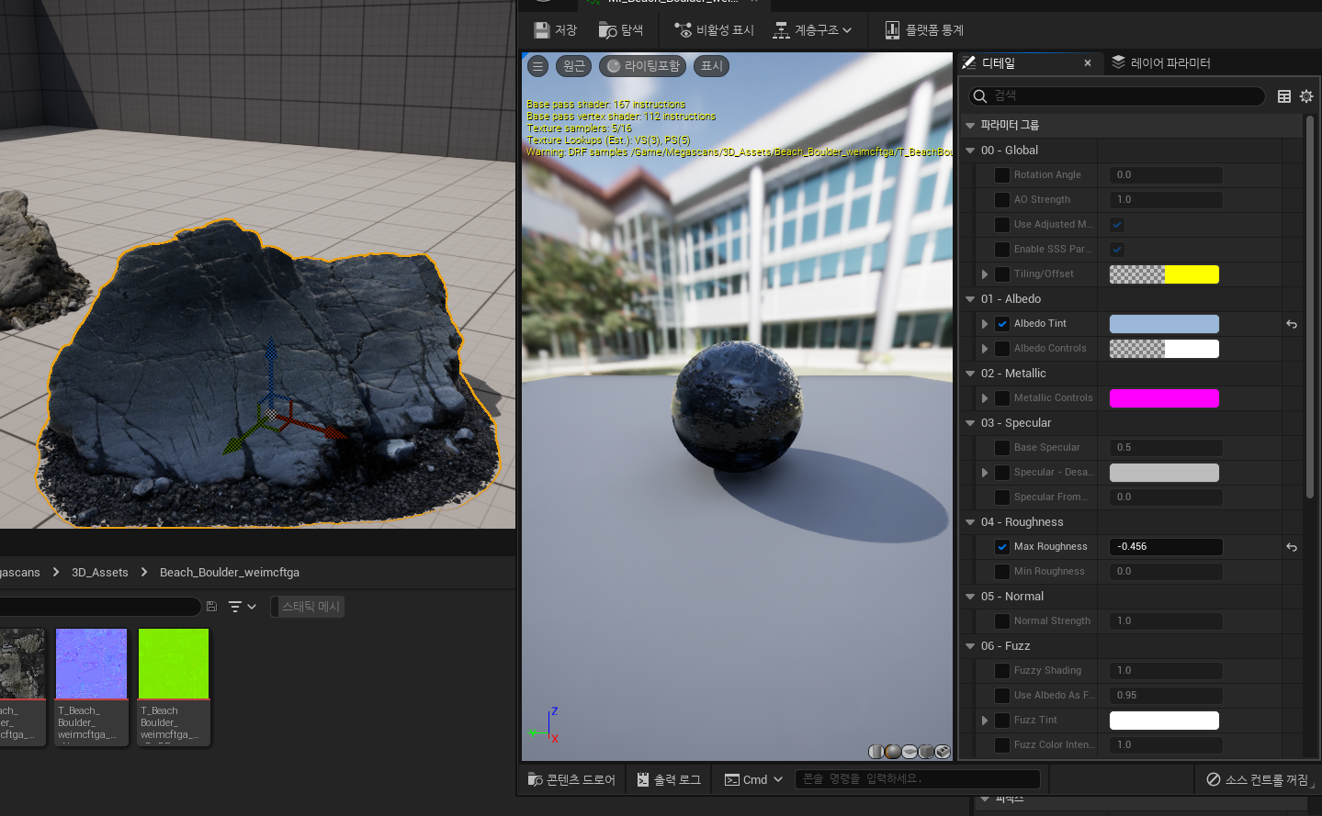This screenshot has width=1322, height=816.
Task: Collapse the 01 - Albedo group
Action: point(970,299)
